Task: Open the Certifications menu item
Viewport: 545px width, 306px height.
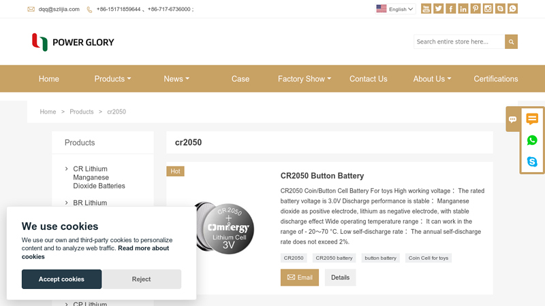Action: [496, 79]
